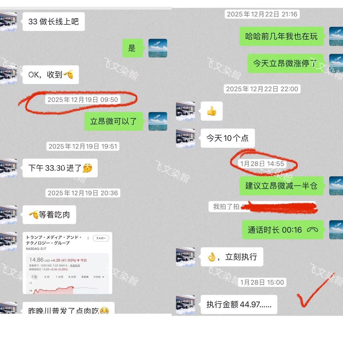Select the 6か月 chart range
The height and width of the screenshot is (343, 343).
(x=72, y=277)
